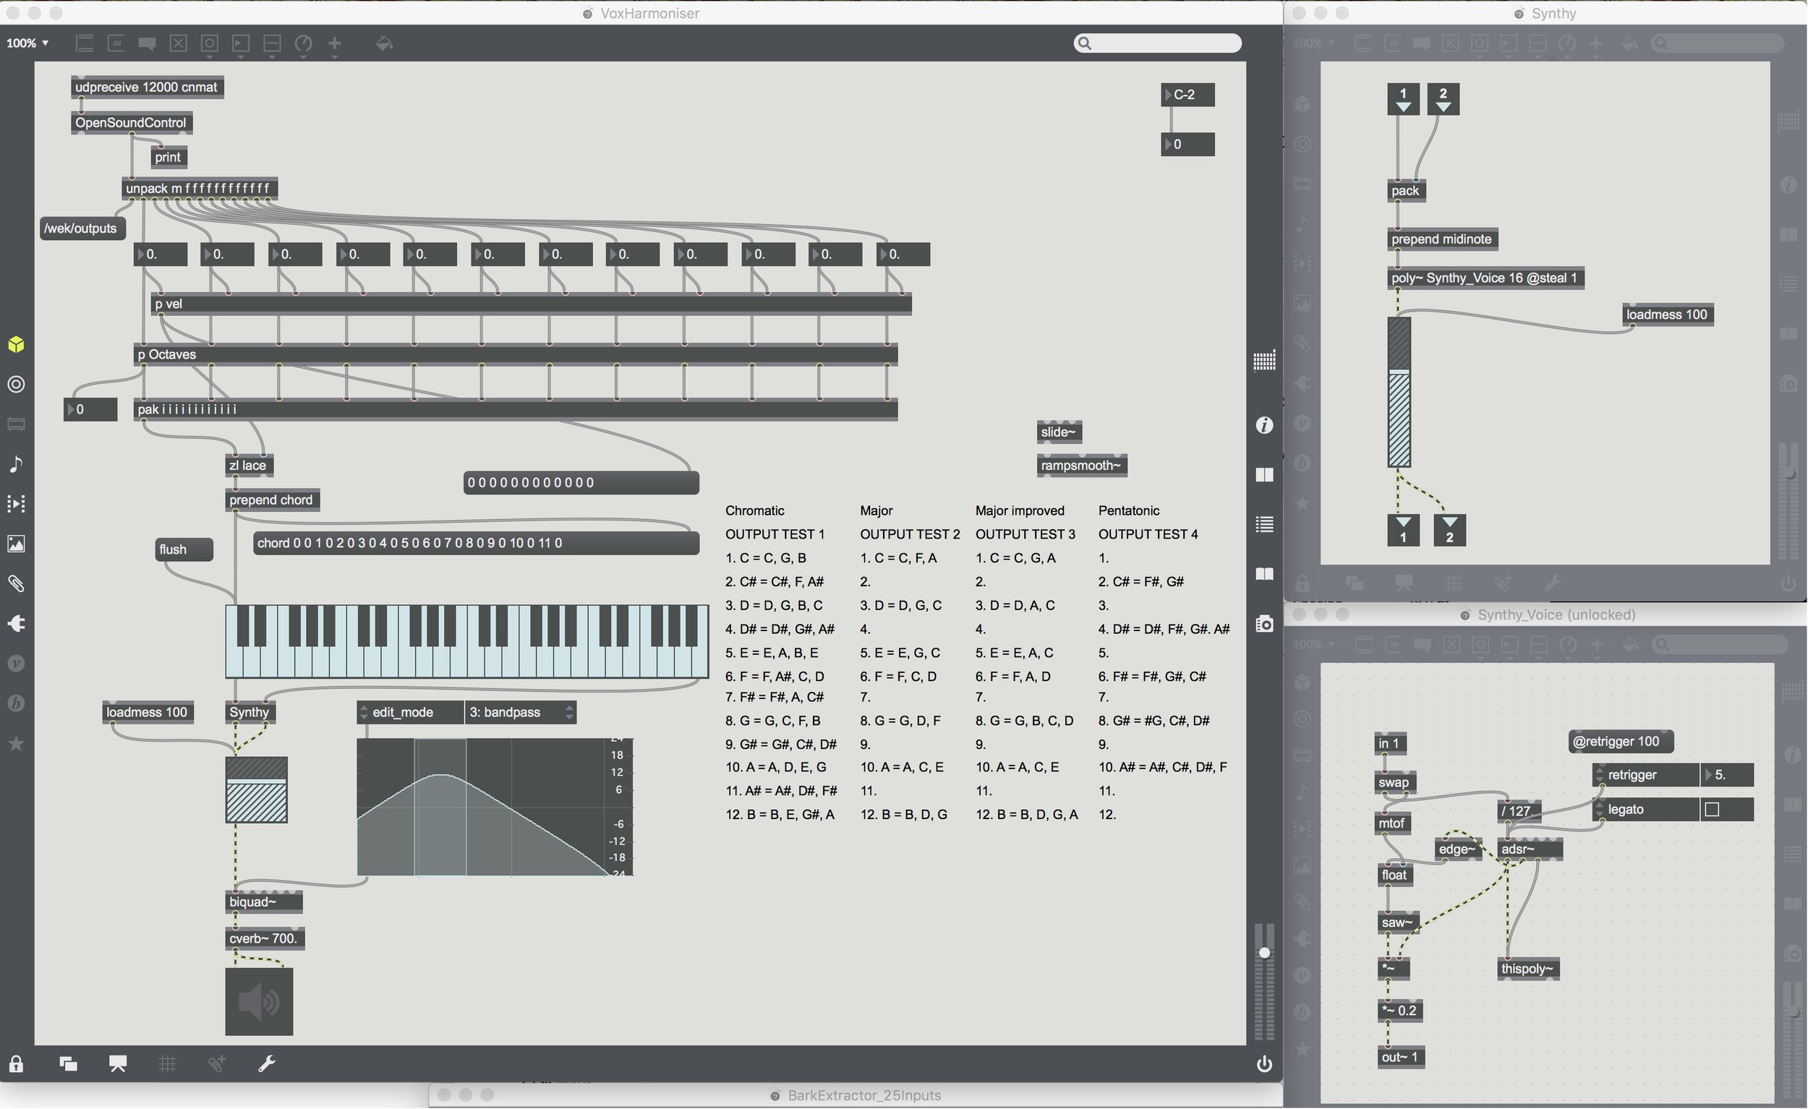Toggle audio power button in VoxHarmoniser
The height and width of the screenshot is (1109, 1808).
[x=1264, y=1064]
